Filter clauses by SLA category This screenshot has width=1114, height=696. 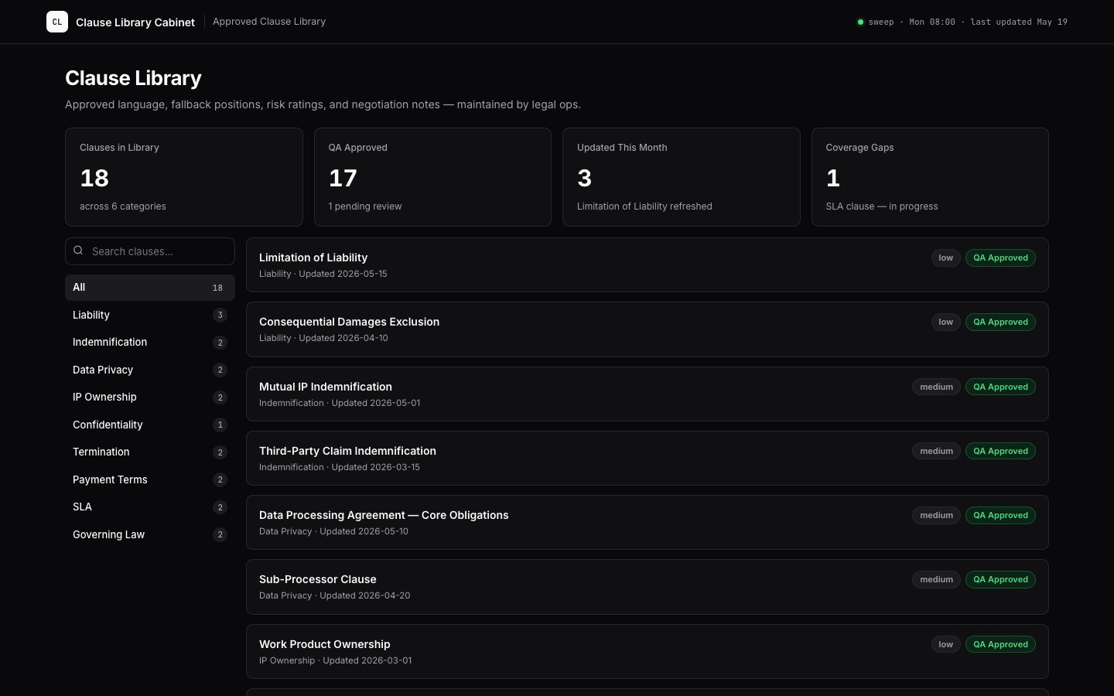(150, 507)
